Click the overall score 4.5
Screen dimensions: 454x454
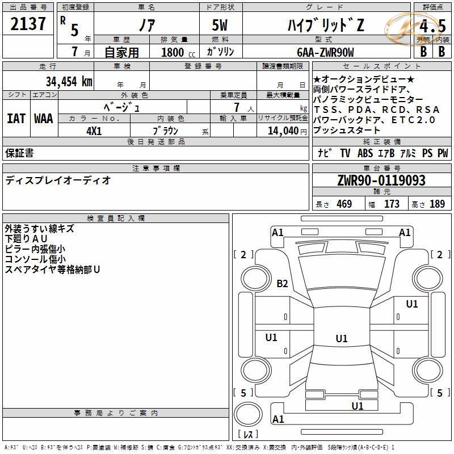tap(432, 26)
